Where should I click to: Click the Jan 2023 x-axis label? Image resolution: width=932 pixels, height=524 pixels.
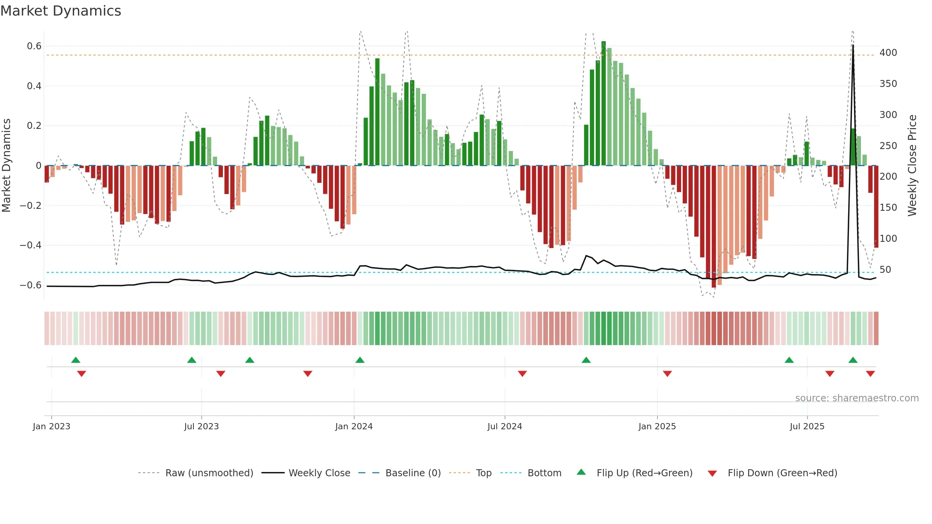52,426
